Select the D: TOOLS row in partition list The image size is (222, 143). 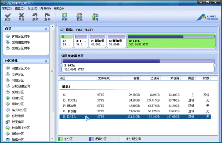coord(135,100)
